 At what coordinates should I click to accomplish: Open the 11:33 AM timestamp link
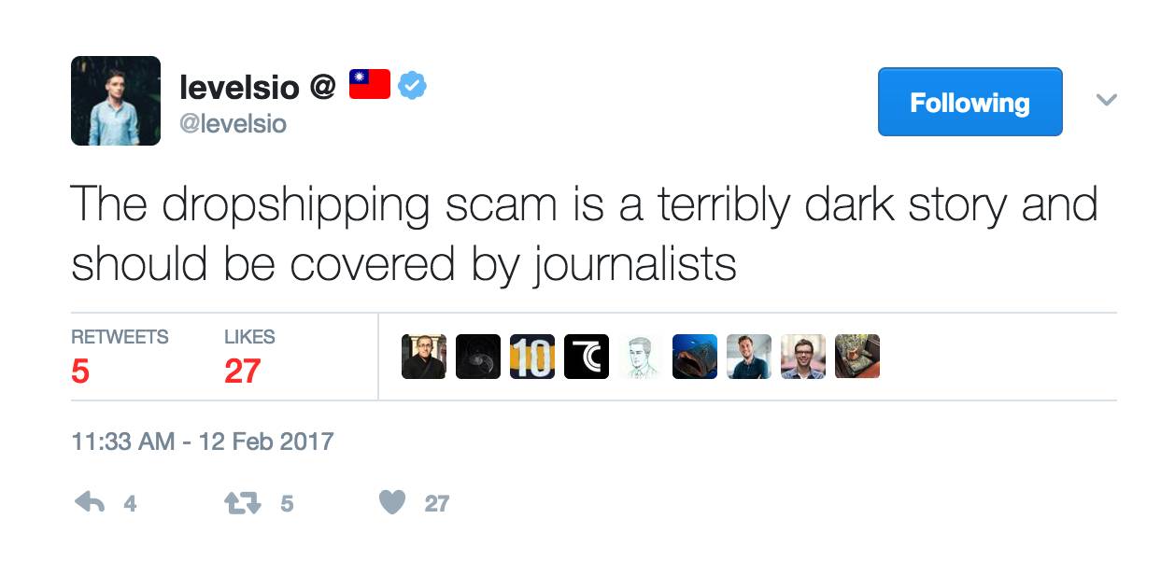click(x=203, y=441)
